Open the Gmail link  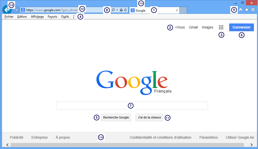(x=193, y=27)
